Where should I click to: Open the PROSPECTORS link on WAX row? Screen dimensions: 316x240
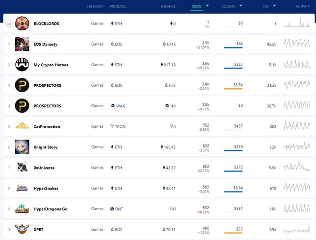pos(48,106)
